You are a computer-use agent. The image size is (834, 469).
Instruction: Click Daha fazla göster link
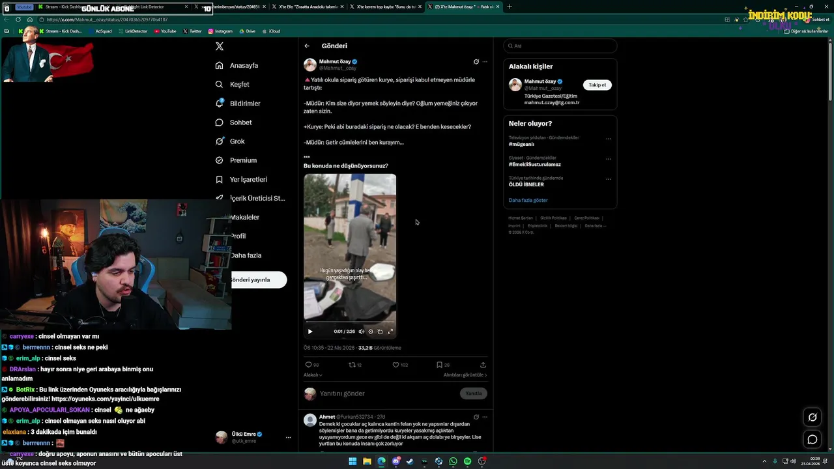(x=528, y=200)
